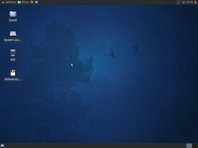The height and width of the screenshot is (148, 198).
Task: Click the network connection tray icon
Action: point(179,2)
